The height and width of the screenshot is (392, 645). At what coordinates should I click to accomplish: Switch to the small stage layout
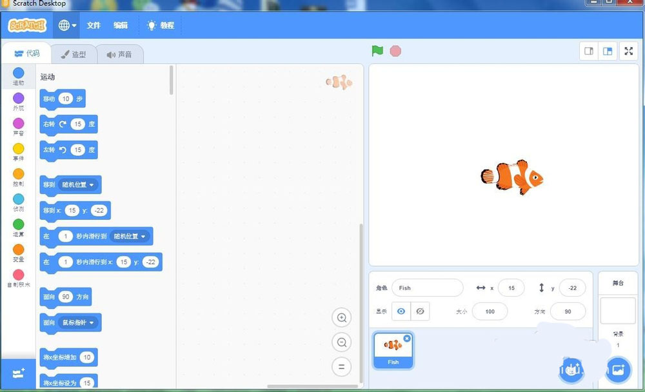coord(588,50)
